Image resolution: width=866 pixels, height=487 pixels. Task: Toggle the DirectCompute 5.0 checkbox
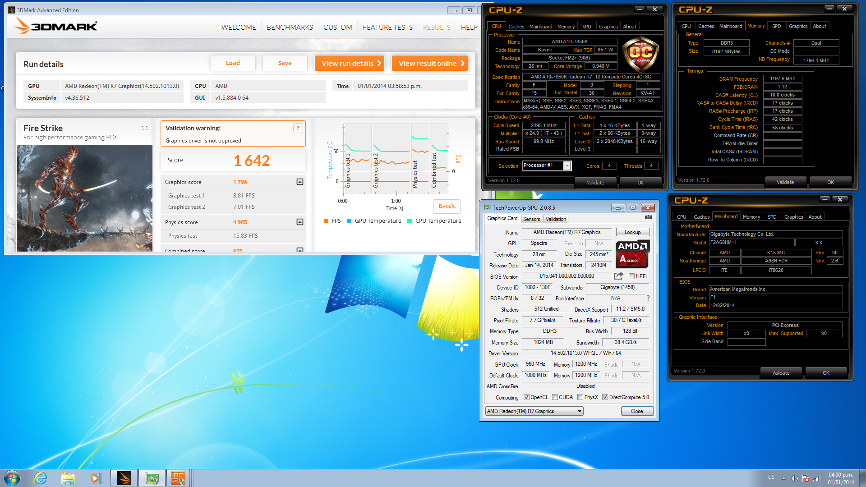coord(605,397)
